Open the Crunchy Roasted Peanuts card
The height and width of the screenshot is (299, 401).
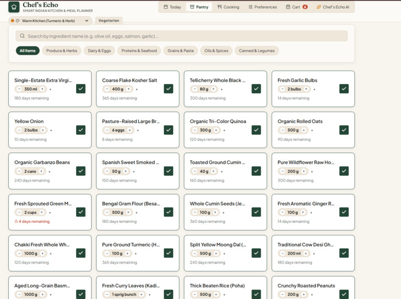tap(313, 288)
